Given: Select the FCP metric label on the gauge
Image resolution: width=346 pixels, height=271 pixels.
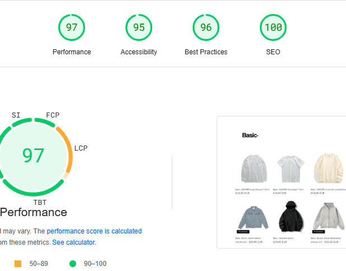Looking at the screenshot, I should click(x=53, y=115).
